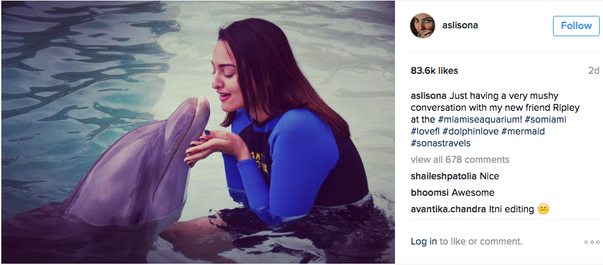Click the 83.6k likes count
This screenshot has width=603, height=265.
tap(434, 71)
